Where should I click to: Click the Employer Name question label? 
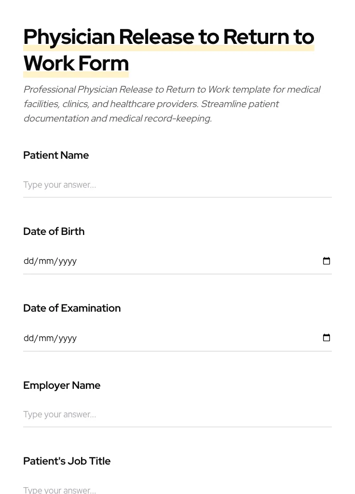[62, 385]
